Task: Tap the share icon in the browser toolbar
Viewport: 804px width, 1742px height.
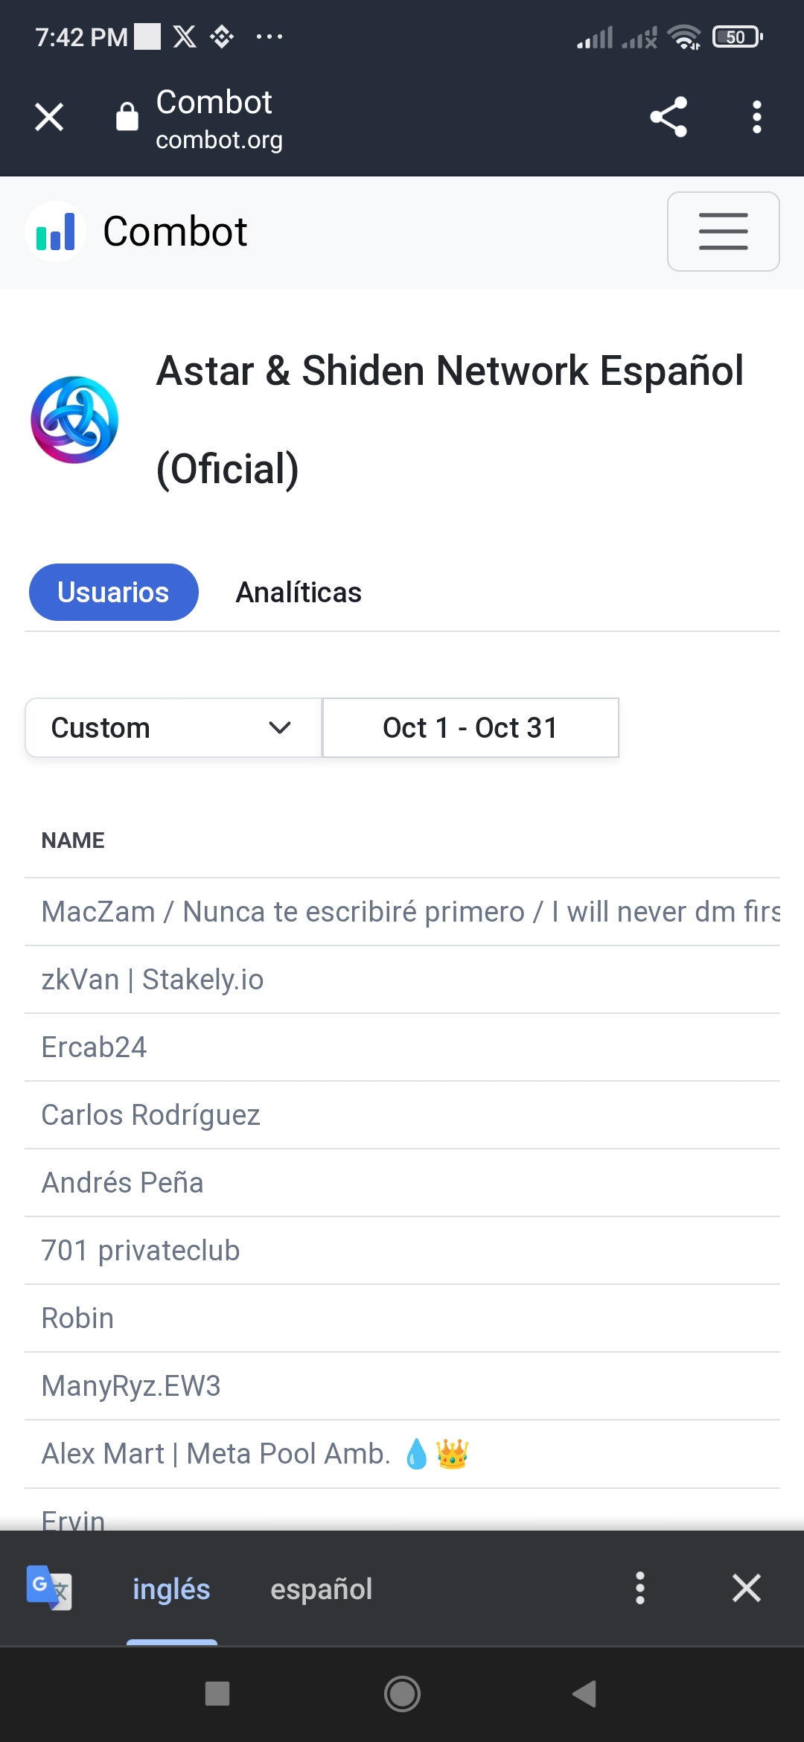Action: pos(667,116)
